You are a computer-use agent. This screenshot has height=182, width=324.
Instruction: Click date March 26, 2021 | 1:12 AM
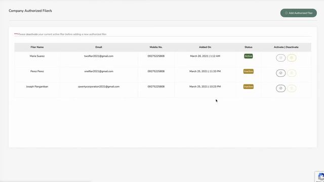(205, 56)
